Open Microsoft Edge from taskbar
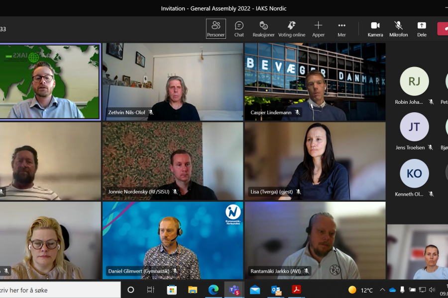The image size is (448, 298). (214, 290)
